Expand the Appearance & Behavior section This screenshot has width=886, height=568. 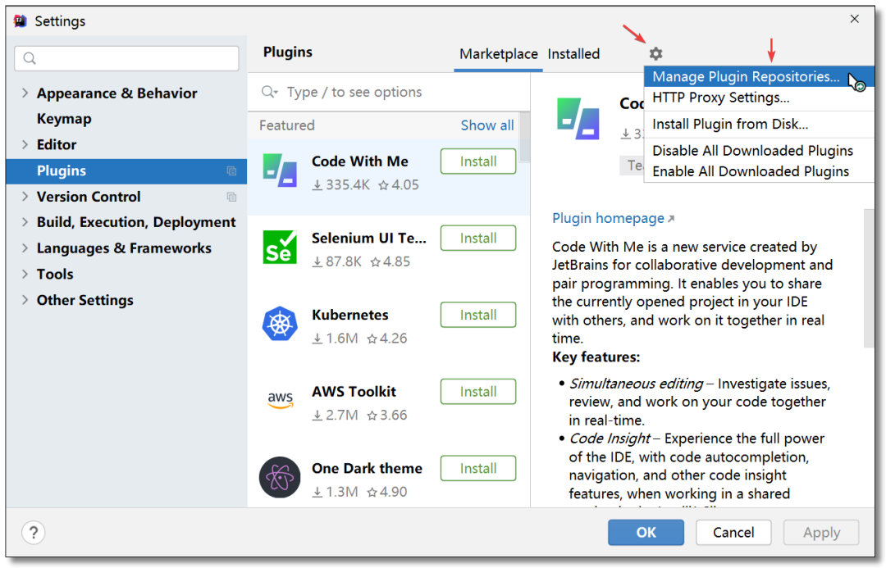(25, 93)
